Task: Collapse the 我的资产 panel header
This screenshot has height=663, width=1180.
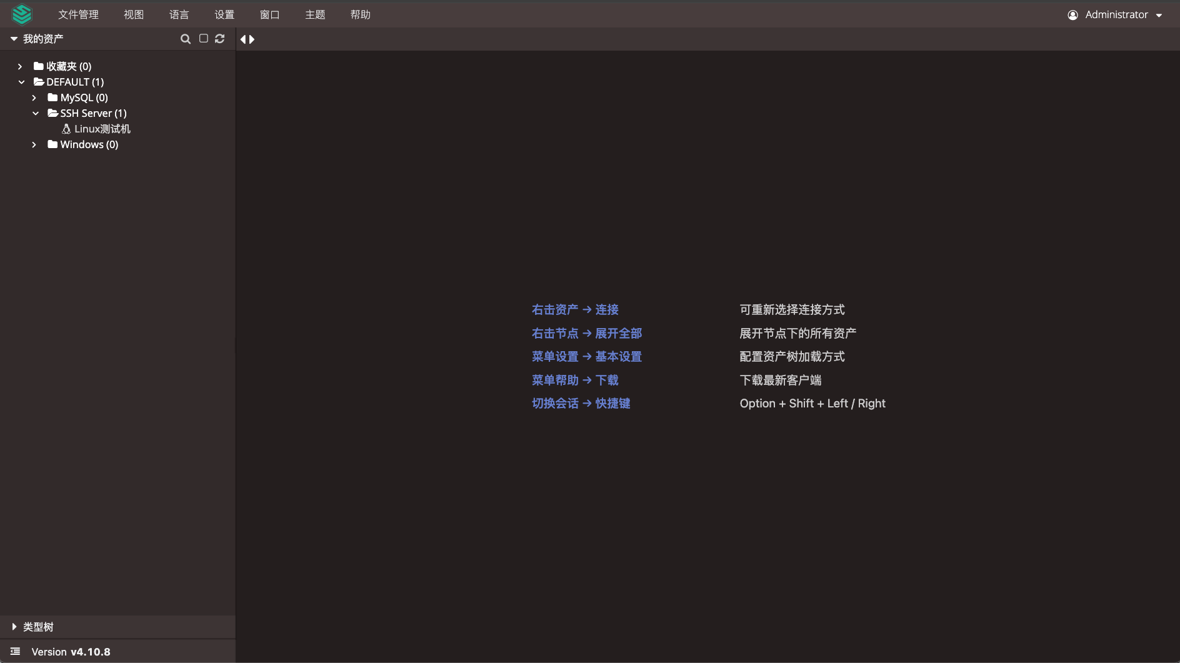Action: tap(14, 38)
